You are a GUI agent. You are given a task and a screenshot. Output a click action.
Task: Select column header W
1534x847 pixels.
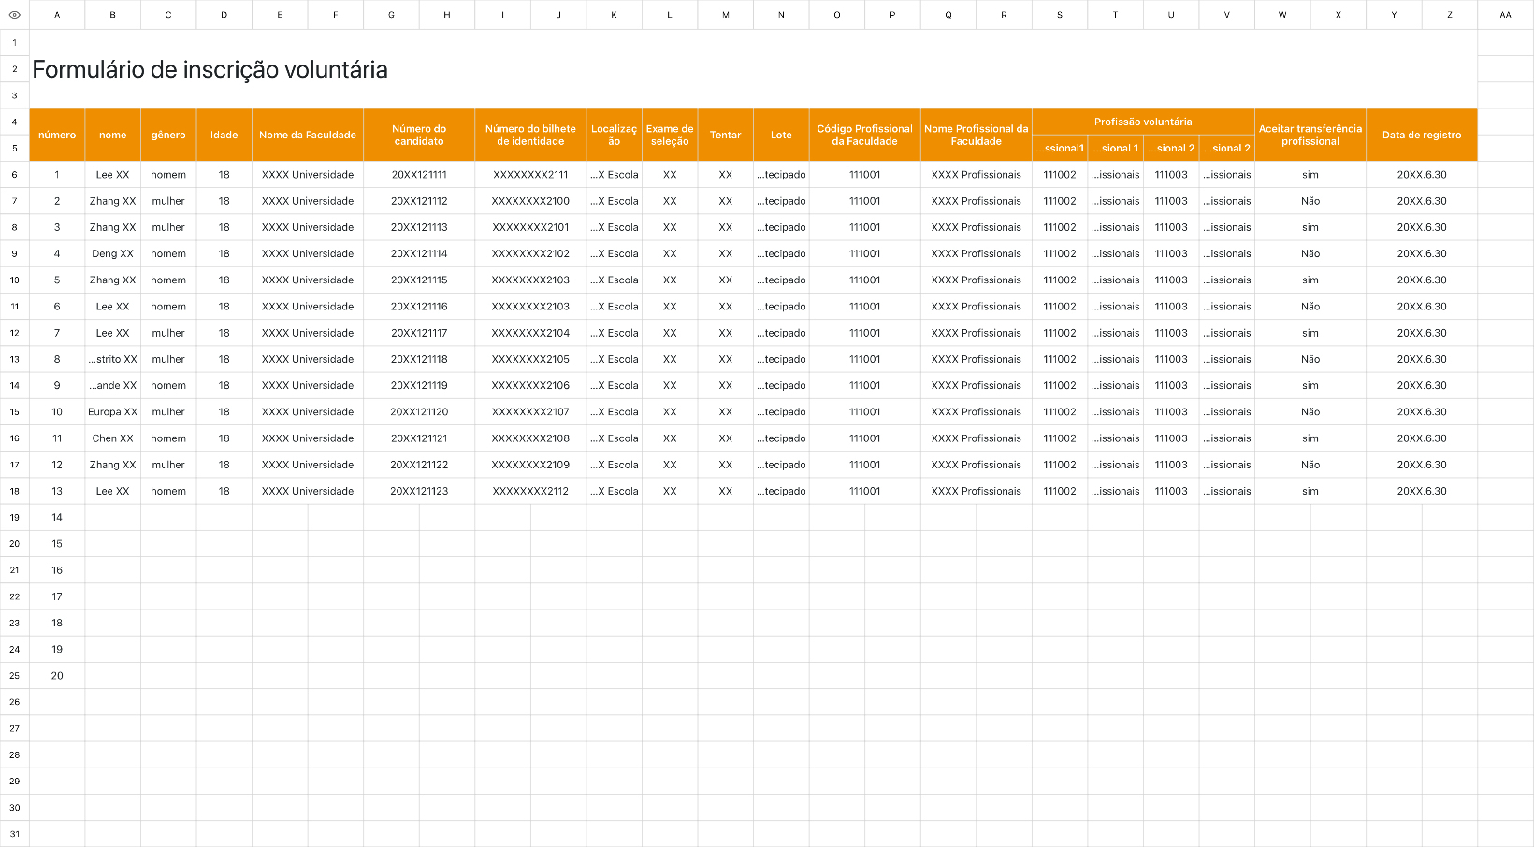click(1282, 15)
